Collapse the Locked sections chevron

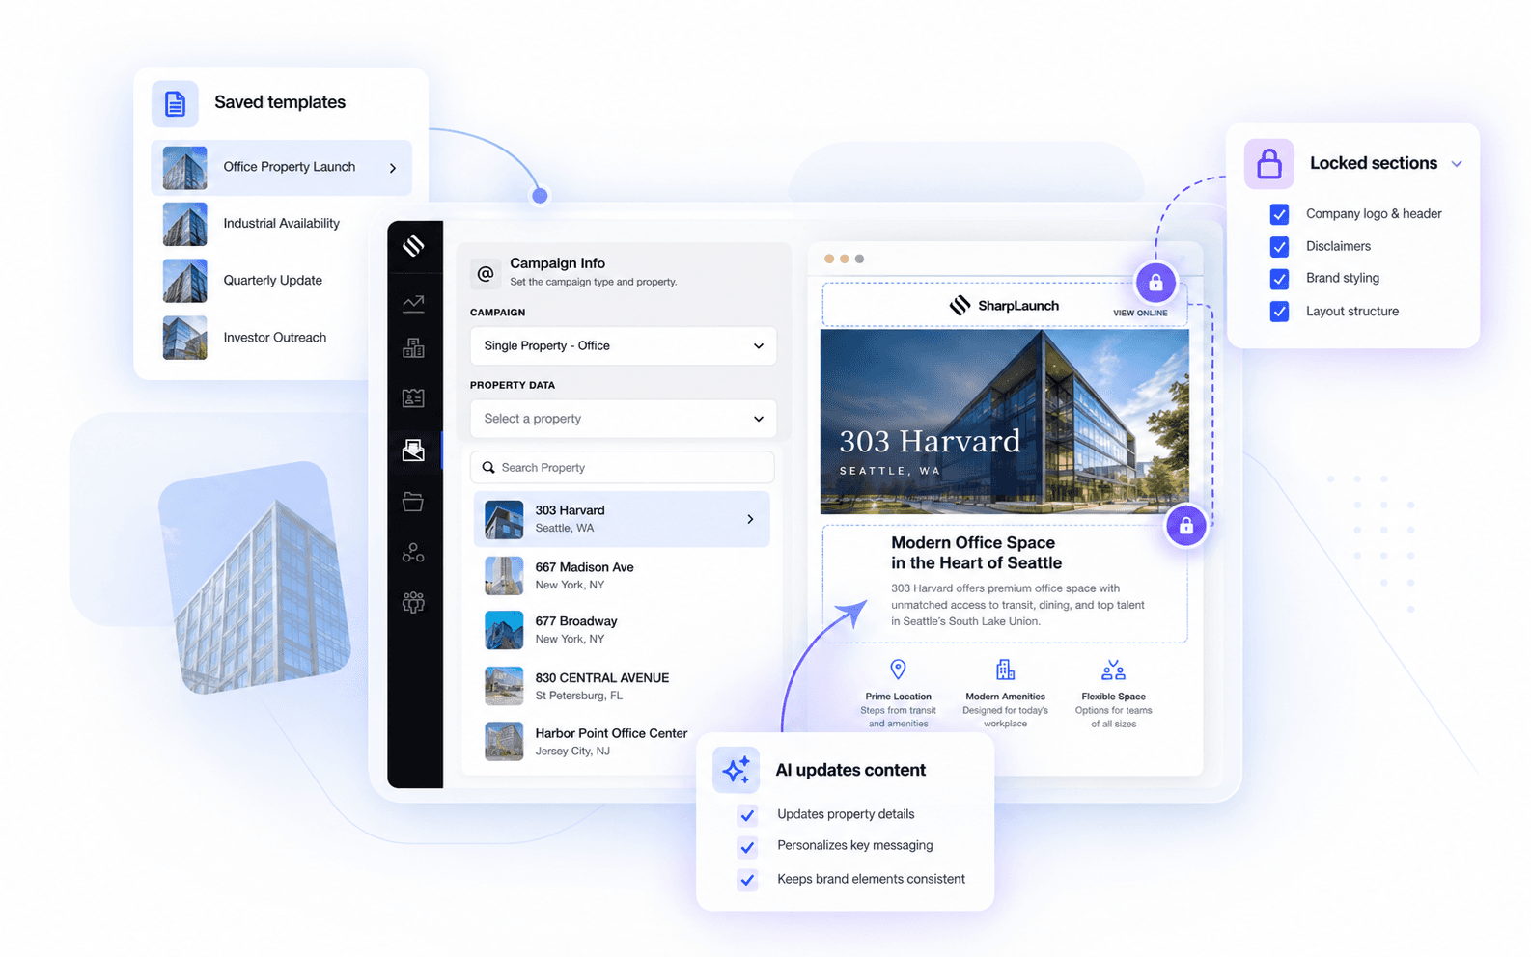1457,164
